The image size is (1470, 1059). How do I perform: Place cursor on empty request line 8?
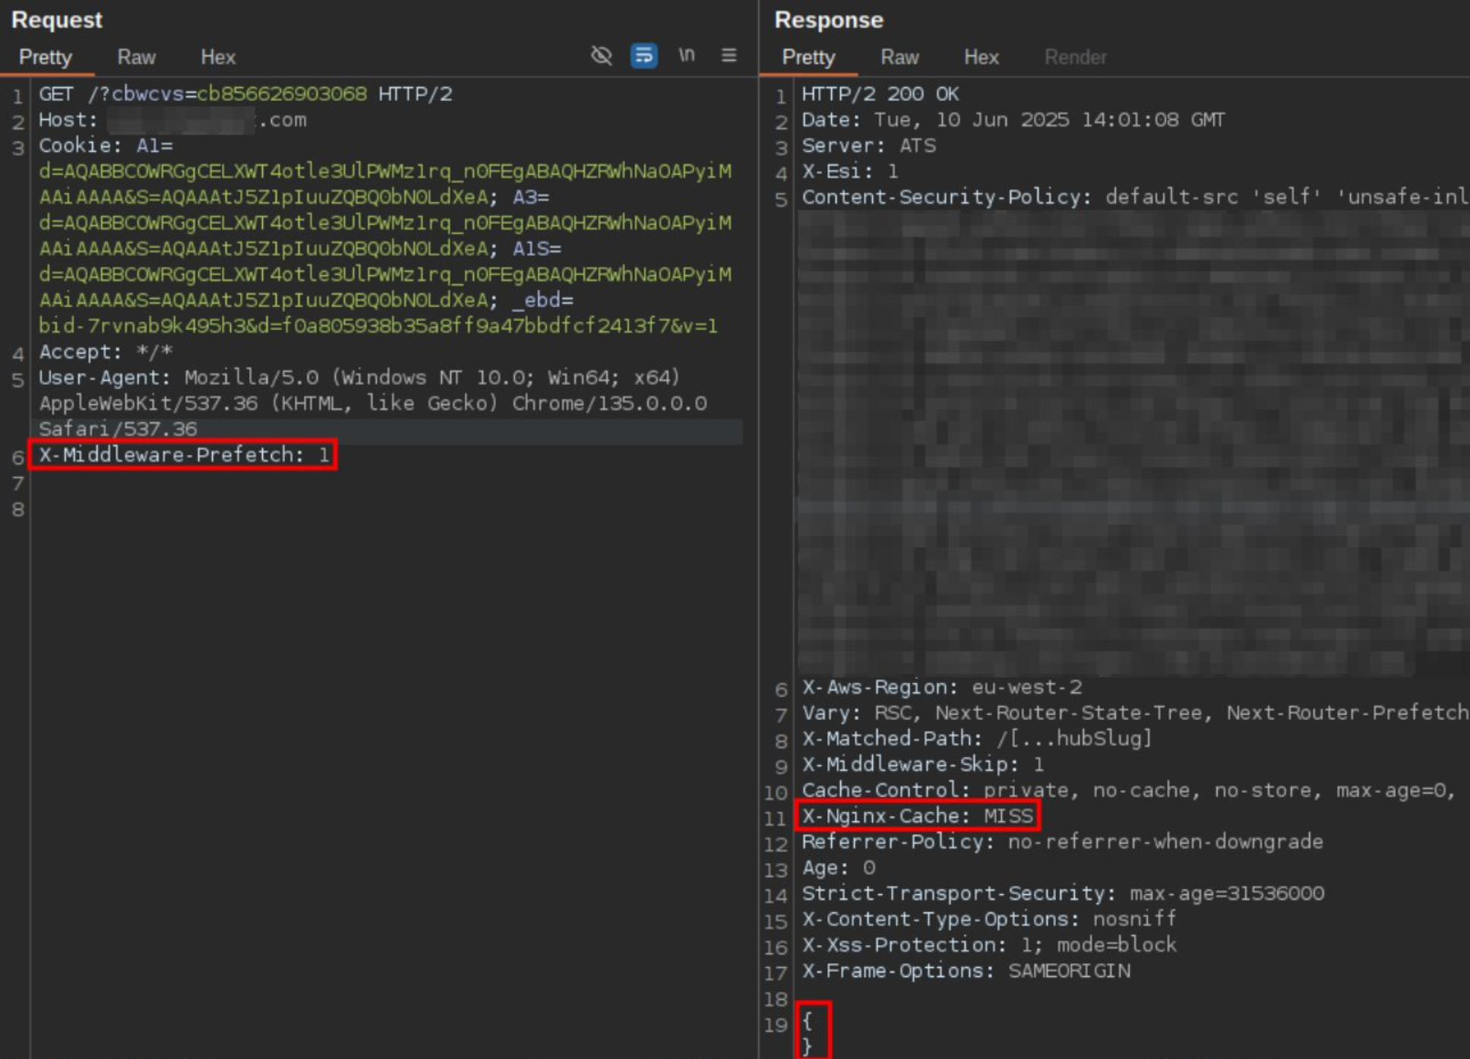click(386, 509)
